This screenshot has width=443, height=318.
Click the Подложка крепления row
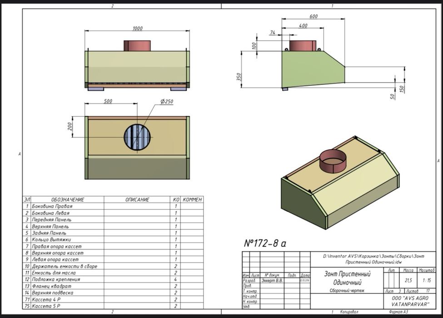coord(113,279)
